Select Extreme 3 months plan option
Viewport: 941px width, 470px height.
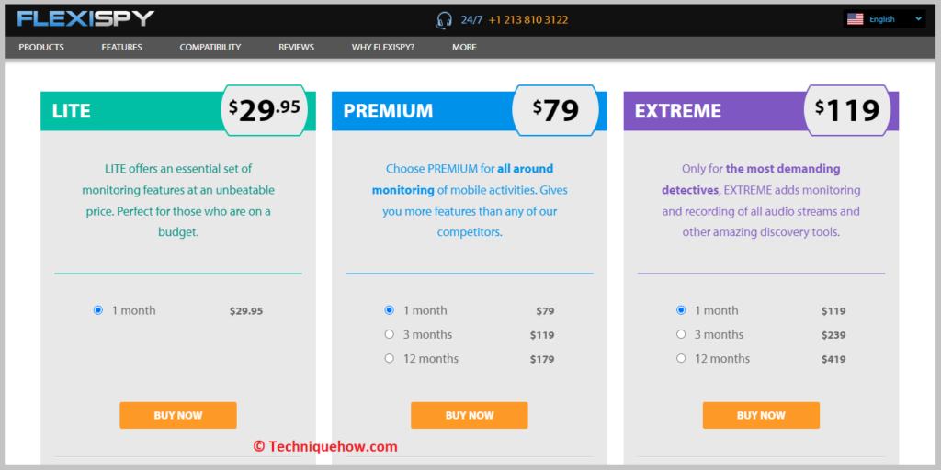(681, 334)
